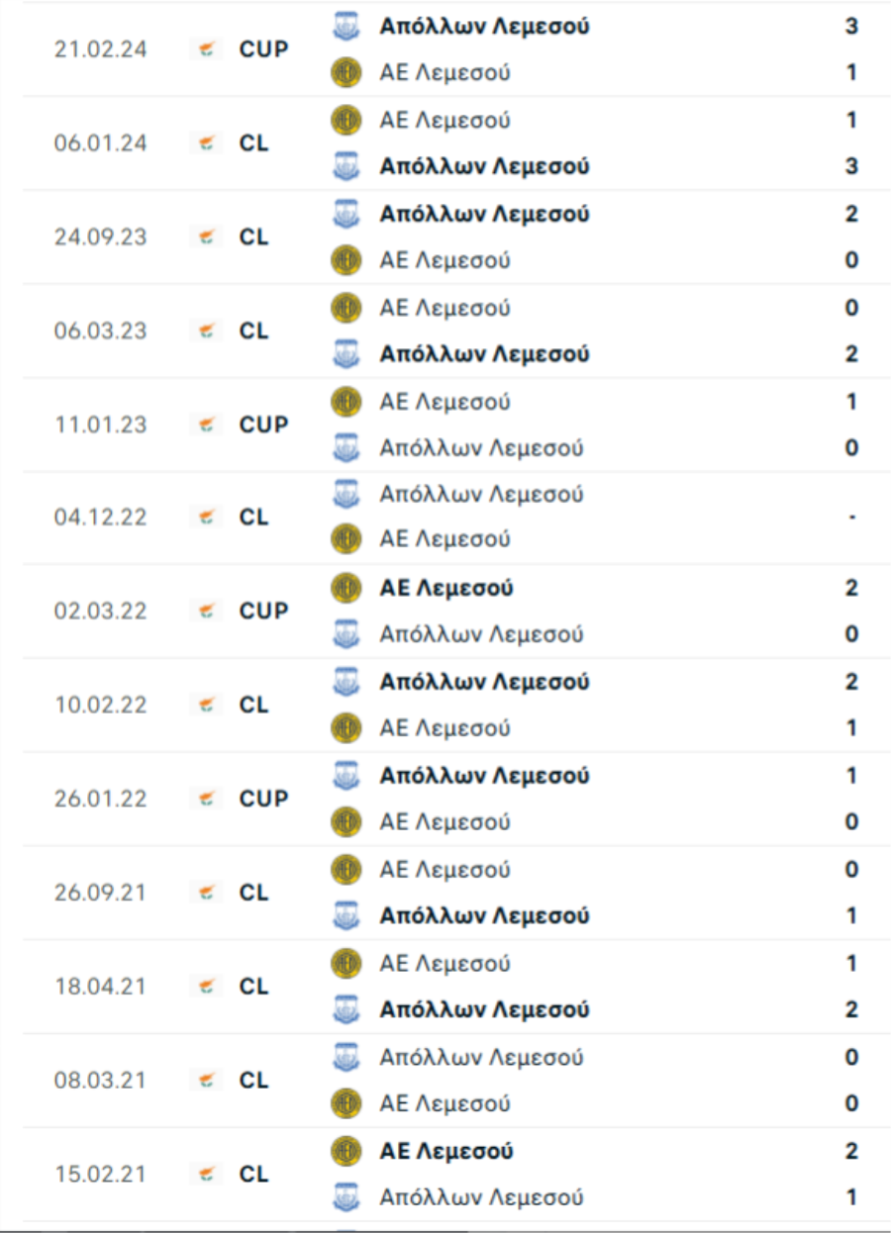Click Cyprus flag icon beside 15.02.21
The height and width of the screenshot is (1233, 891).
tap(206, 1175)
